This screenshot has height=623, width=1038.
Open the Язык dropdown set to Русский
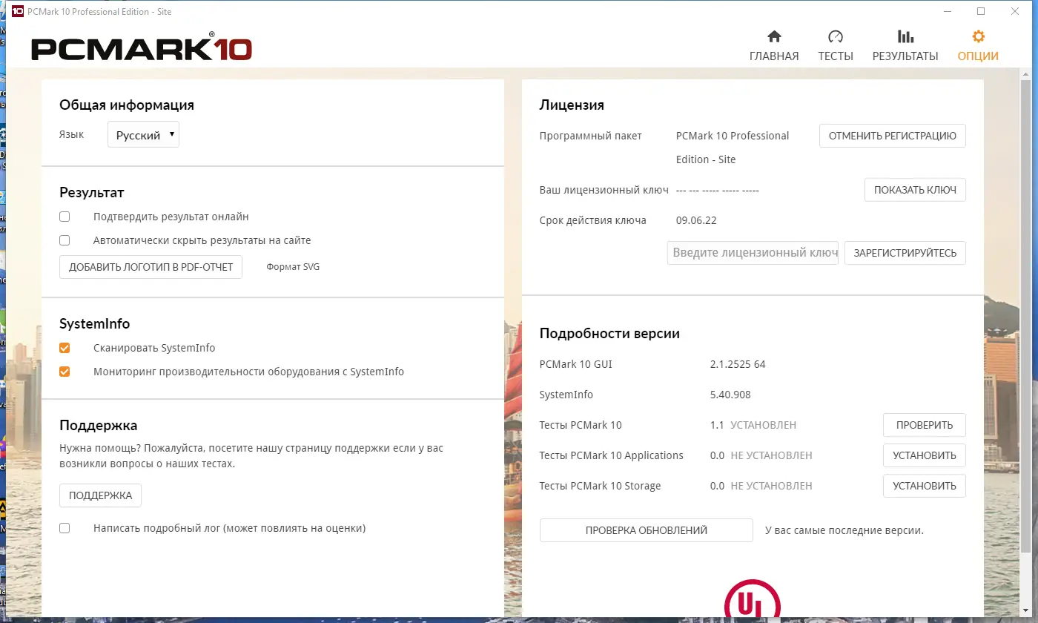[x=143, y=135]
